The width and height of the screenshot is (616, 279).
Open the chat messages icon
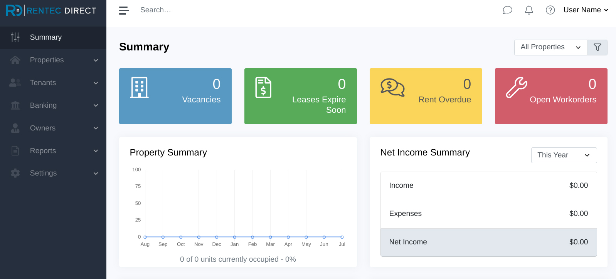click(x=507, y=10)
